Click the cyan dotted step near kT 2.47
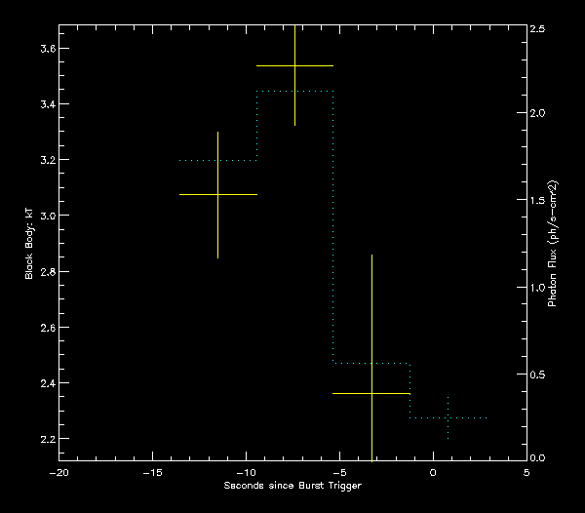This screenshot has width=585, height=513. click(x=371, y=363)
